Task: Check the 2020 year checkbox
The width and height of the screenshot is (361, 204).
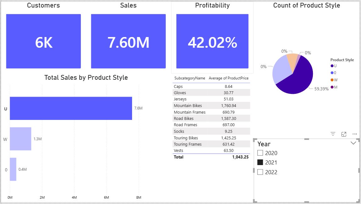Action: [x=260, y=153]
